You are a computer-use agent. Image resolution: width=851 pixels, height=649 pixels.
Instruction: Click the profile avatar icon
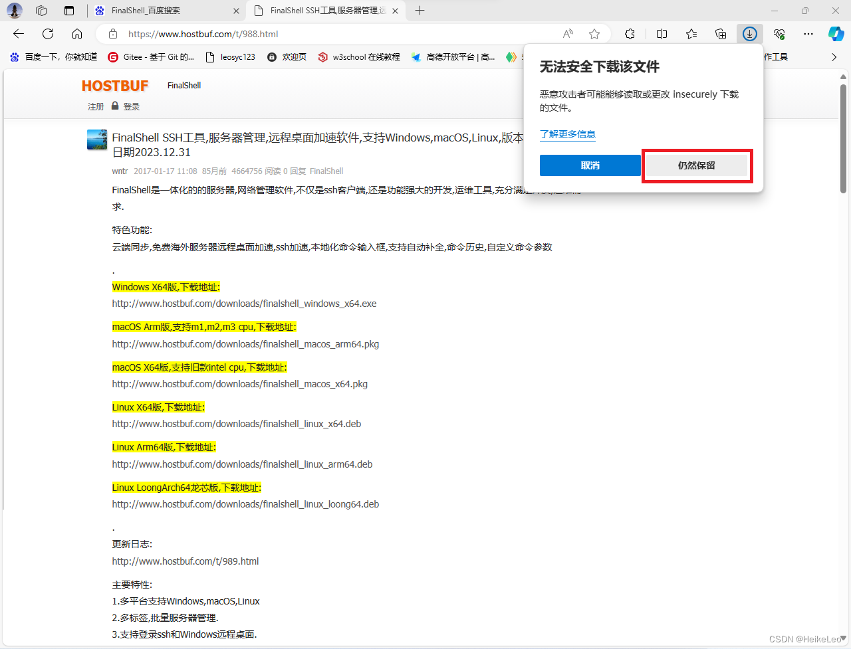point(15,11)
